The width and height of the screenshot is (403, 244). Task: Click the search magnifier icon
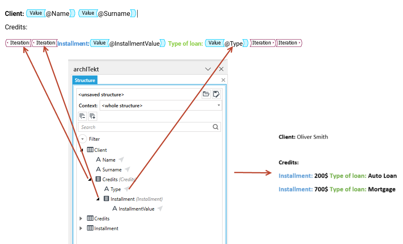[215, 127]
